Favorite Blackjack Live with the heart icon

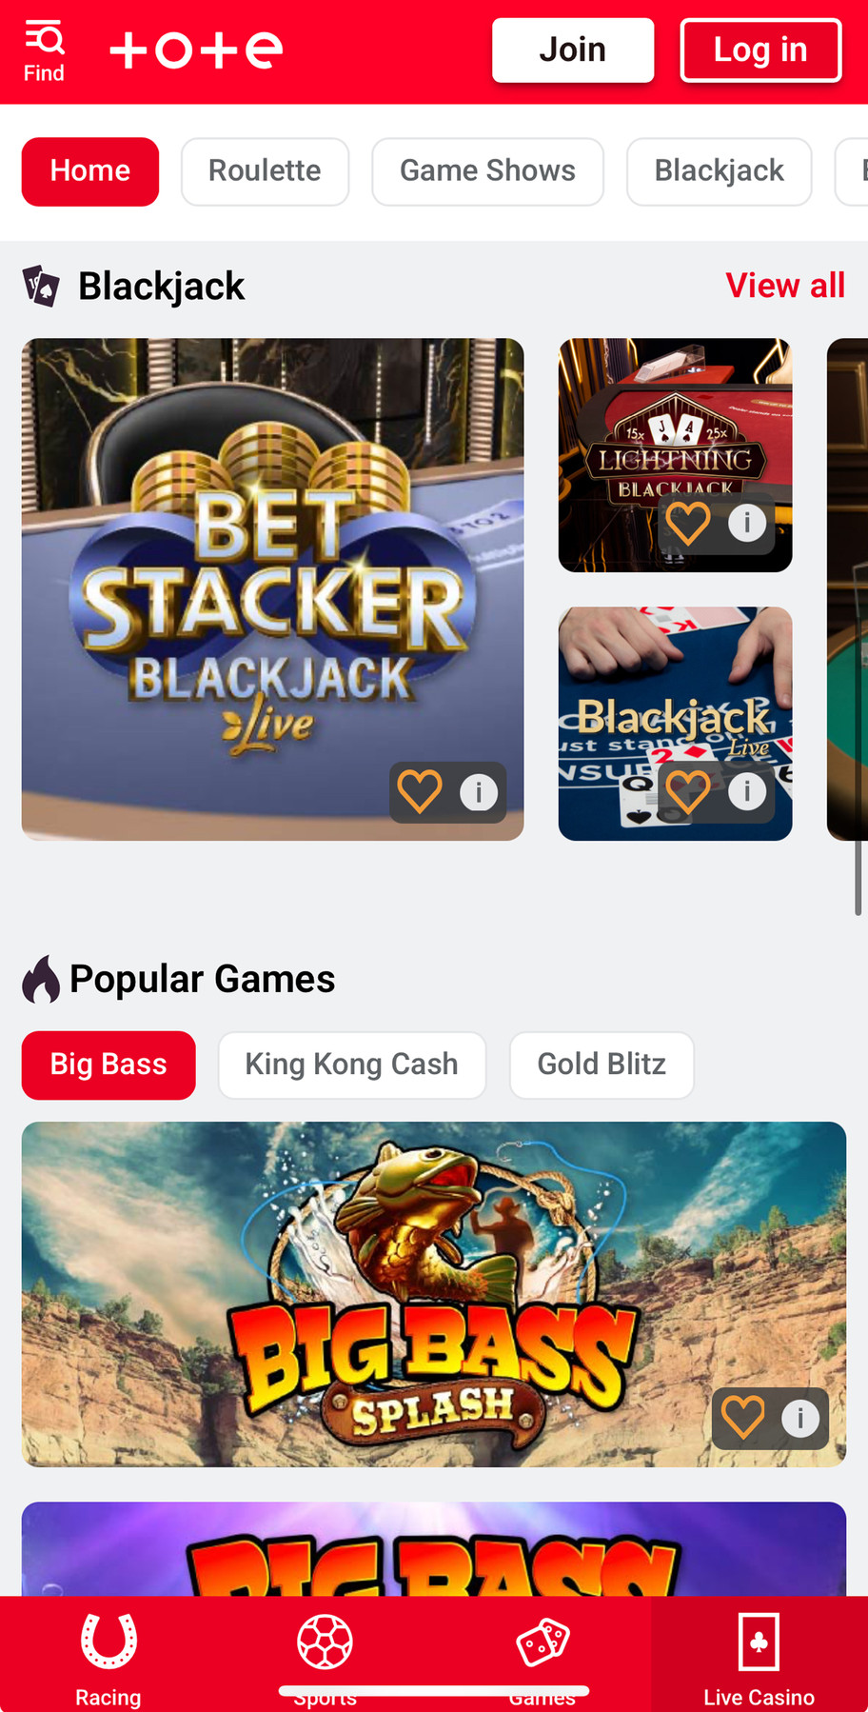[687, 791]
